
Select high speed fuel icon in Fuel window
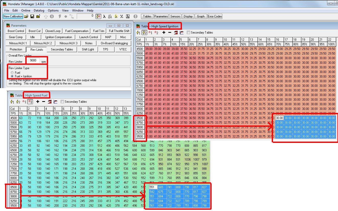(x=30, y=102)
